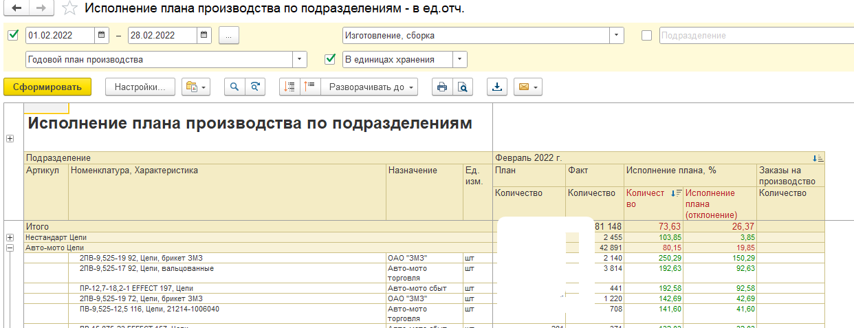
Task: Open print preview icon
Action: [x=462, y=87]
